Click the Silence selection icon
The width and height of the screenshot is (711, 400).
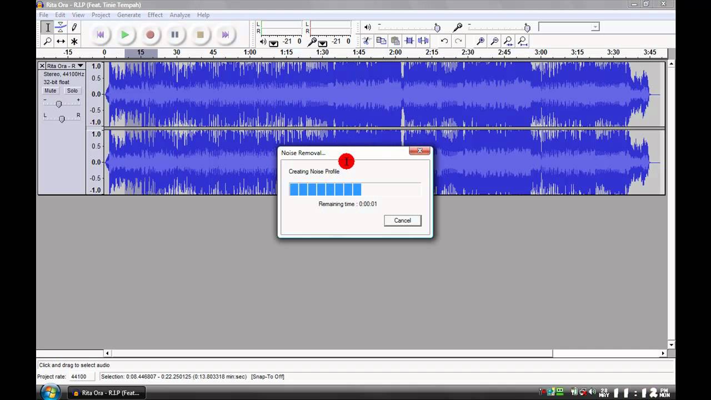423,41
